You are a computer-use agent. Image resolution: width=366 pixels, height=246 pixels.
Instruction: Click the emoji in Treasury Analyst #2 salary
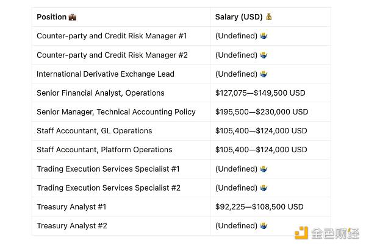click(264, 225)
